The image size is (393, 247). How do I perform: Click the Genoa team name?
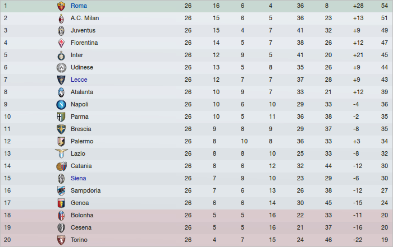[80, 203]
